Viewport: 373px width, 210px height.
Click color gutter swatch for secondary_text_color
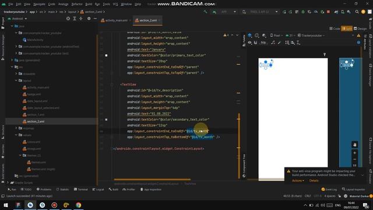(x=106, y=120)
